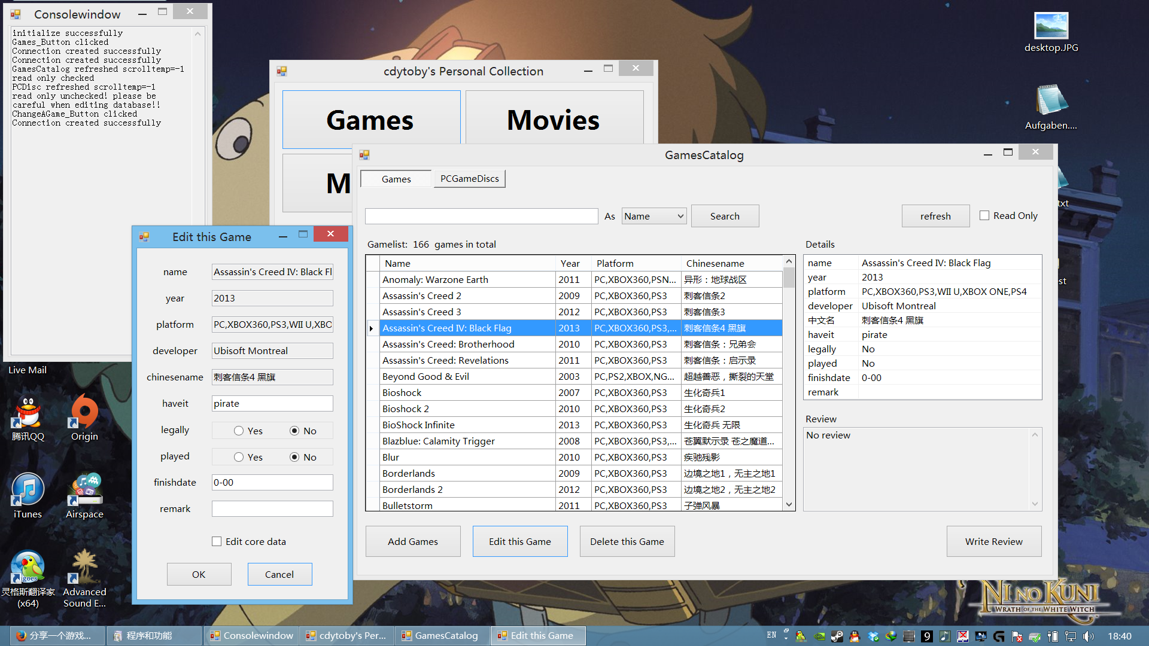Select Beyond Good & Evil row
Image resolution: width=1149 pixels, height=646 pixels.
574,376
